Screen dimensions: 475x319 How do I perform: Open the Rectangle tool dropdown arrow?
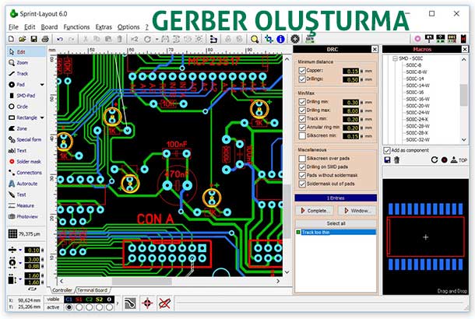click(42, 117)
